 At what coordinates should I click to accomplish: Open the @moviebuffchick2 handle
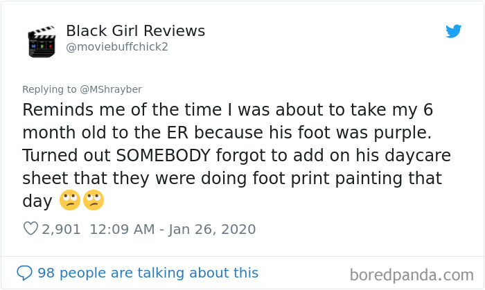[116, 47]
